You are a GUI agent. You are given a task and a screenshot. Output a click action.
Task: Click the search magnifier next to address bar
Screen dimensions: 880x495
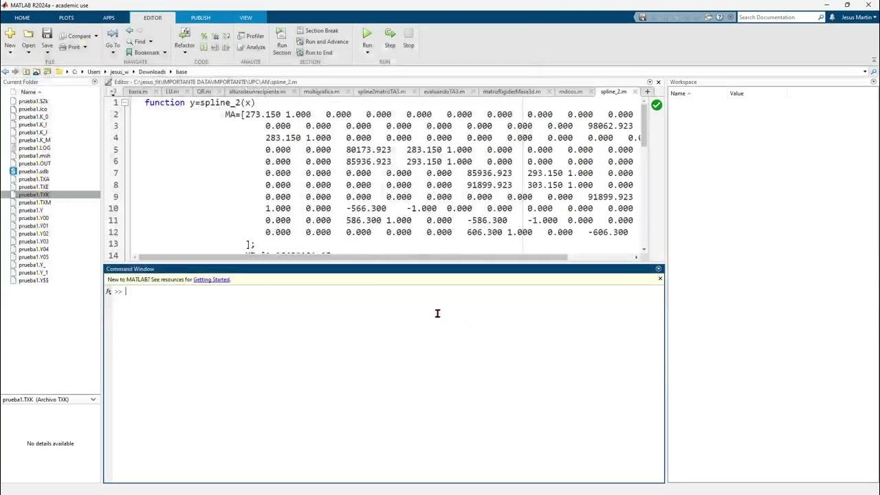tap(873, 71)
